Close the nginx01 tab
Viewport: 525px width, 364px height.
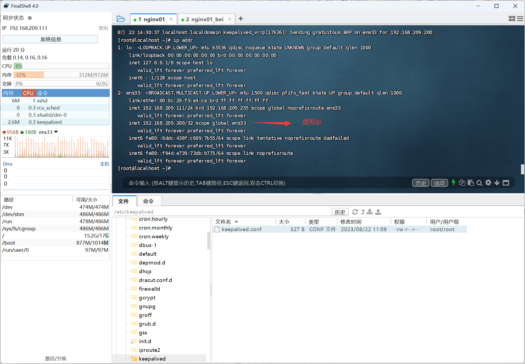click(x=171, y=19)
